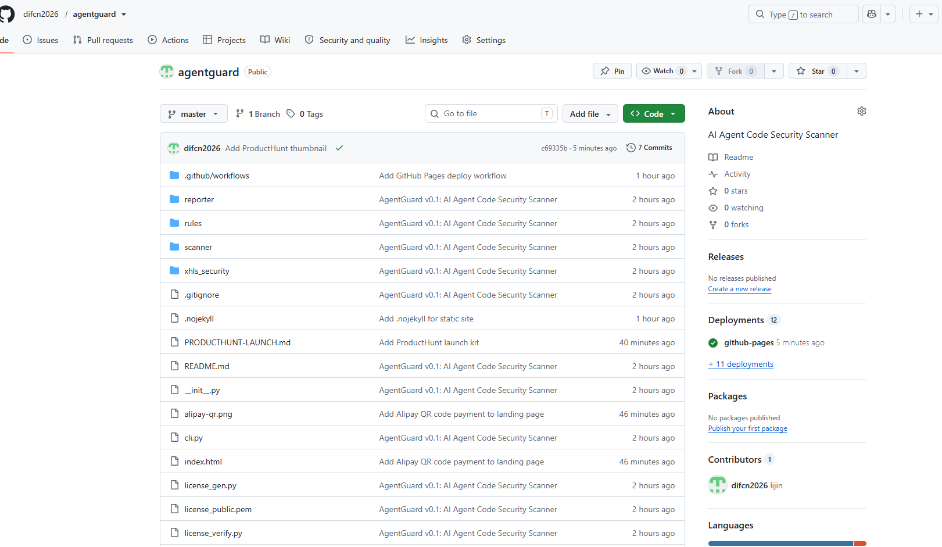Expand the Star lists dropdown arrow

pyautogui.click(x=857, y=71)
